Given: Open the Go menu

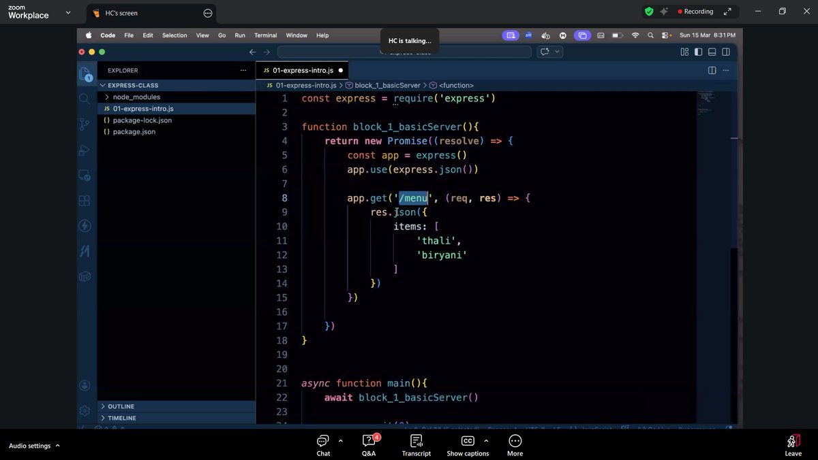Looking at the screenshot, I should point(222,35).
